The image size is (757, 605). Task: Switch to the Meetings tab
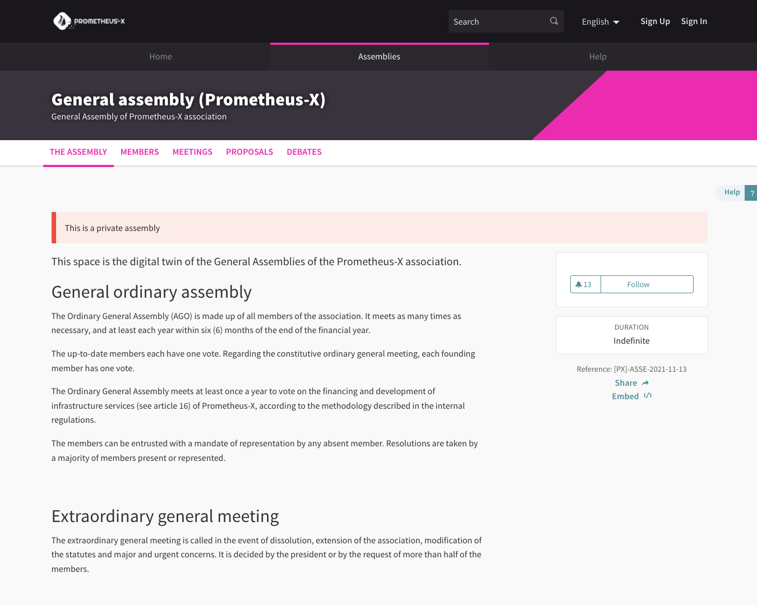(x=192, y=152)
